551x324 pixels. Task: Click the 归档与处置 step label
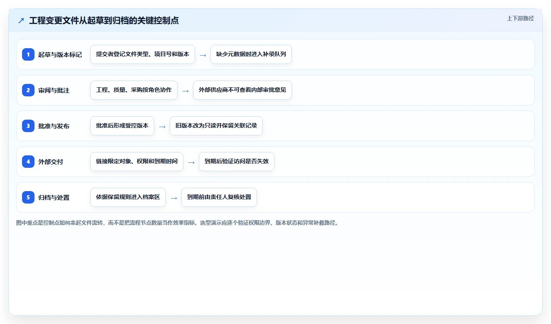54,197
